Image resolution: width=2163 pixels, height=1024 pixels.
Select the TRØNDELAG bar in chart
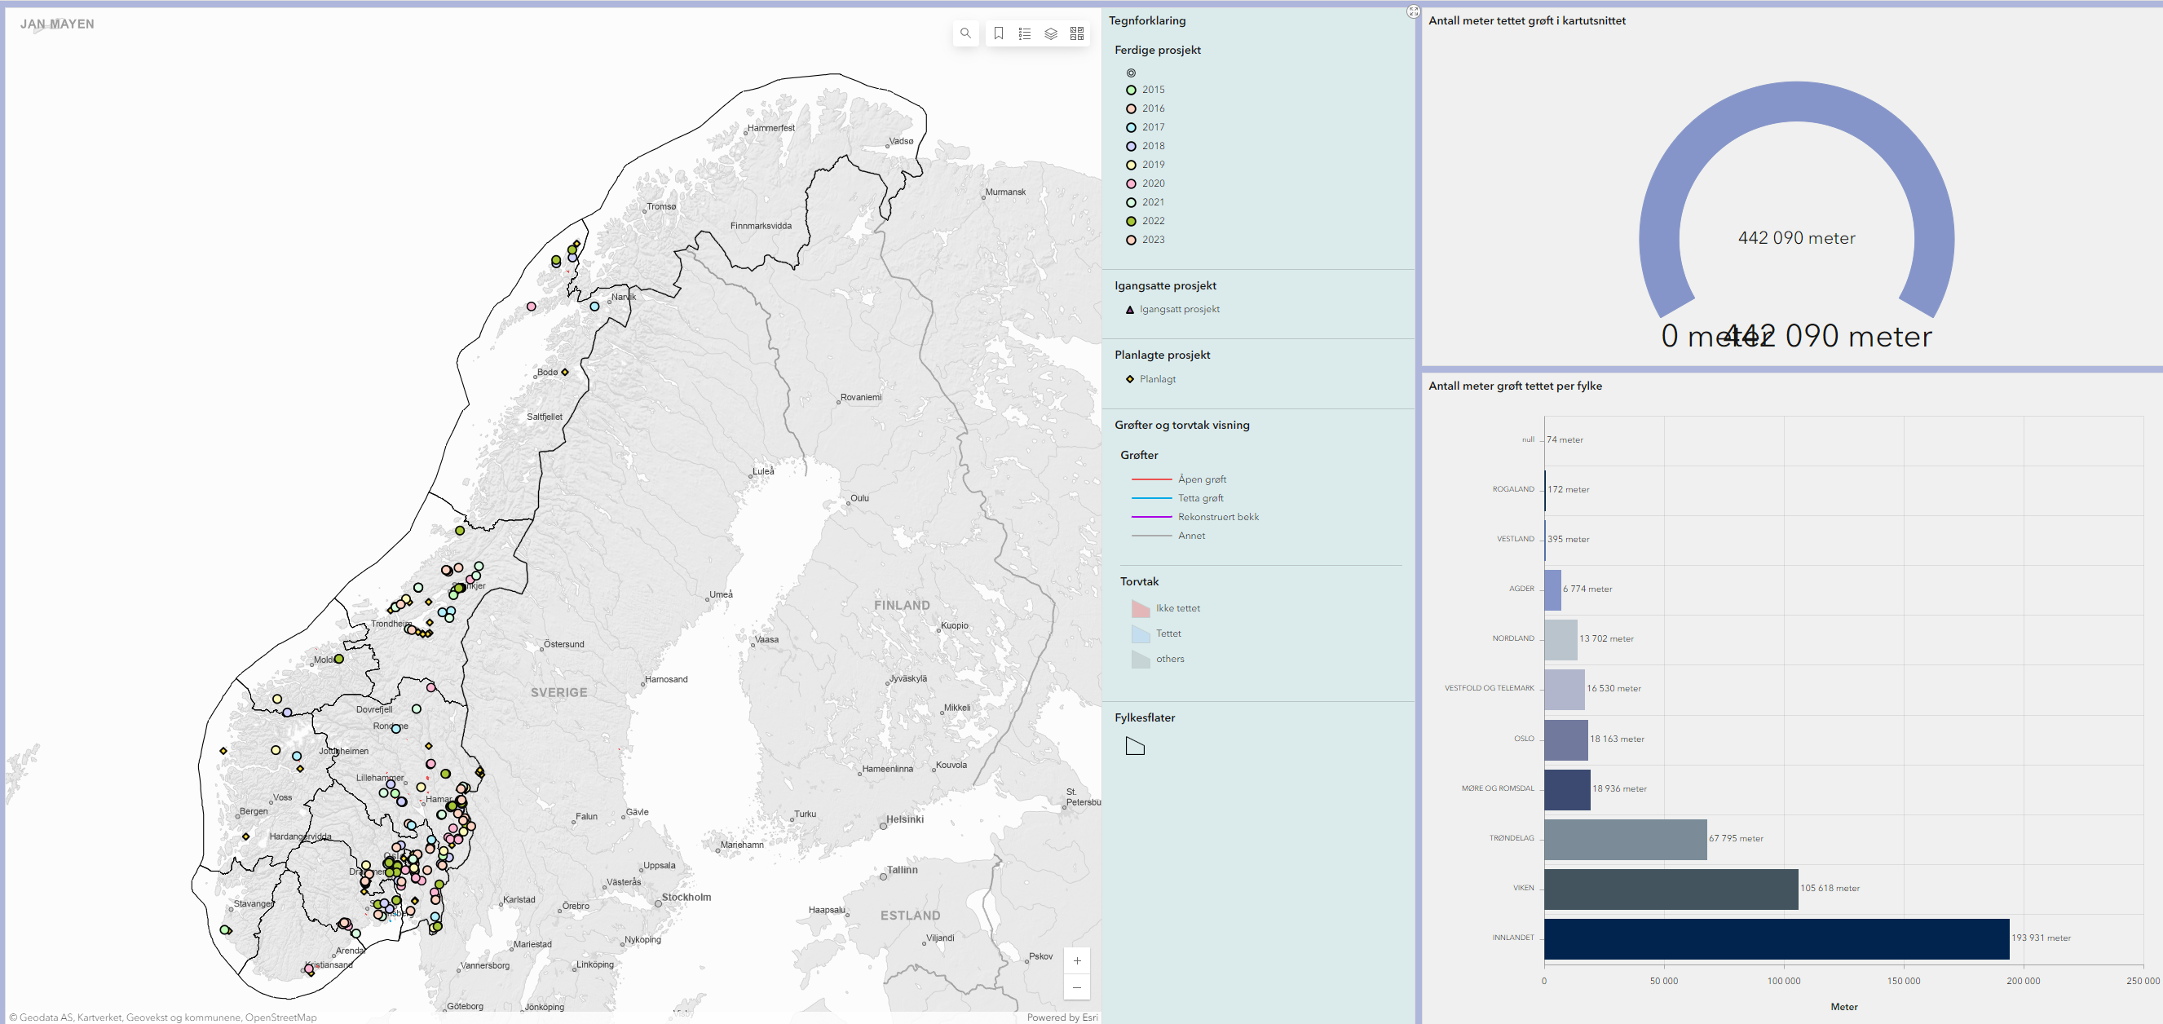(1625, 838)
